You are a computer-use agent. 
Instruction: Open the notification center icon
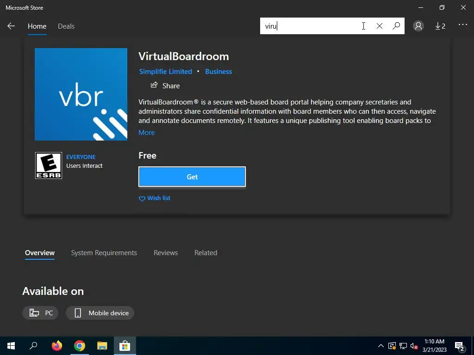tap(460, 346)
